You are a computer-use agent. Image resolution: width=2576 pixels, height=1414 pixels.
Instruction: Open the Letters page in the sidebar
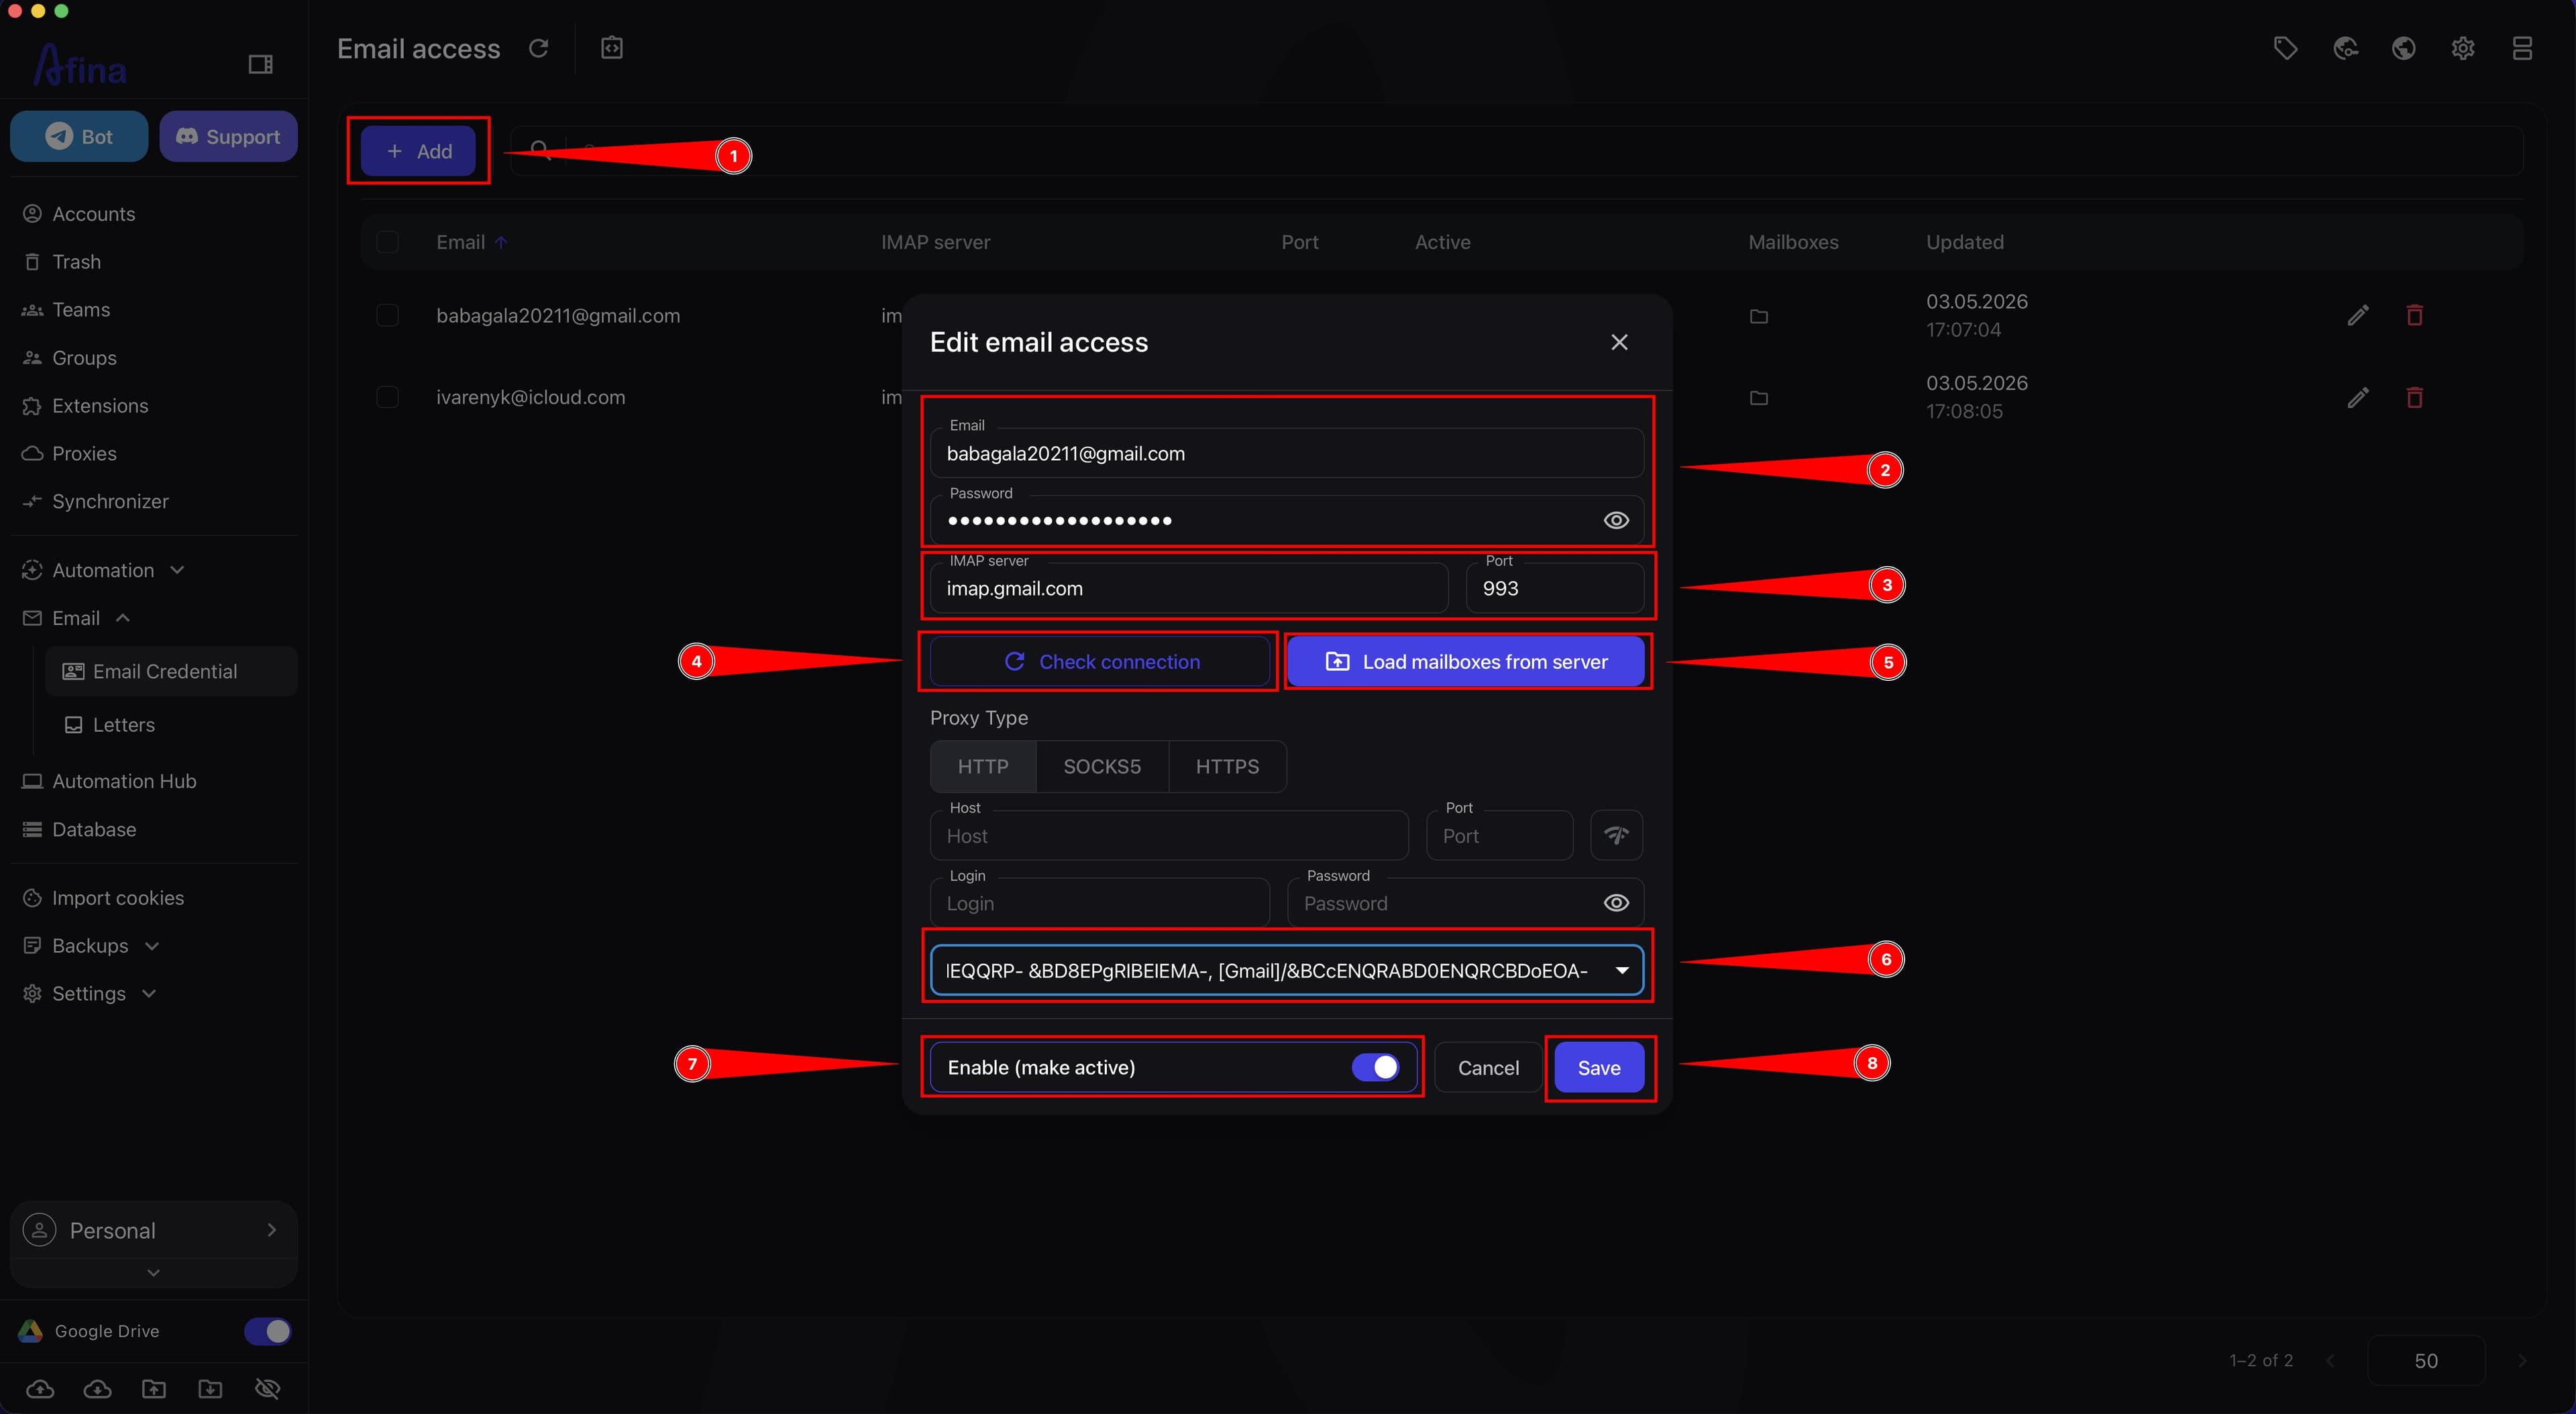pos(123,724)
